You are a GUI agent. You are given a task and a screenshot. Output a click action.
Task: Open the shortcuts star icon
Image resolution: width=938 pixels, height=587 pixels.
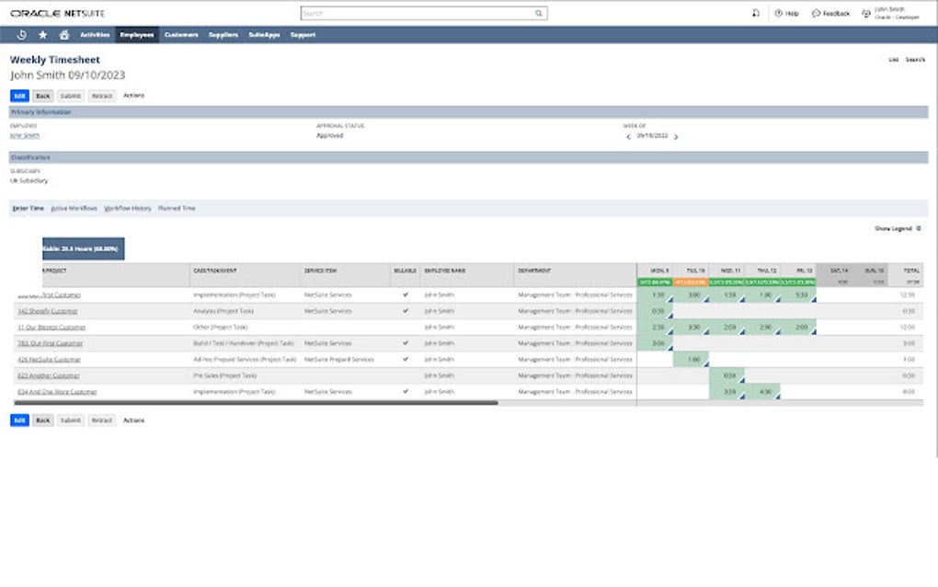[42, 34]
